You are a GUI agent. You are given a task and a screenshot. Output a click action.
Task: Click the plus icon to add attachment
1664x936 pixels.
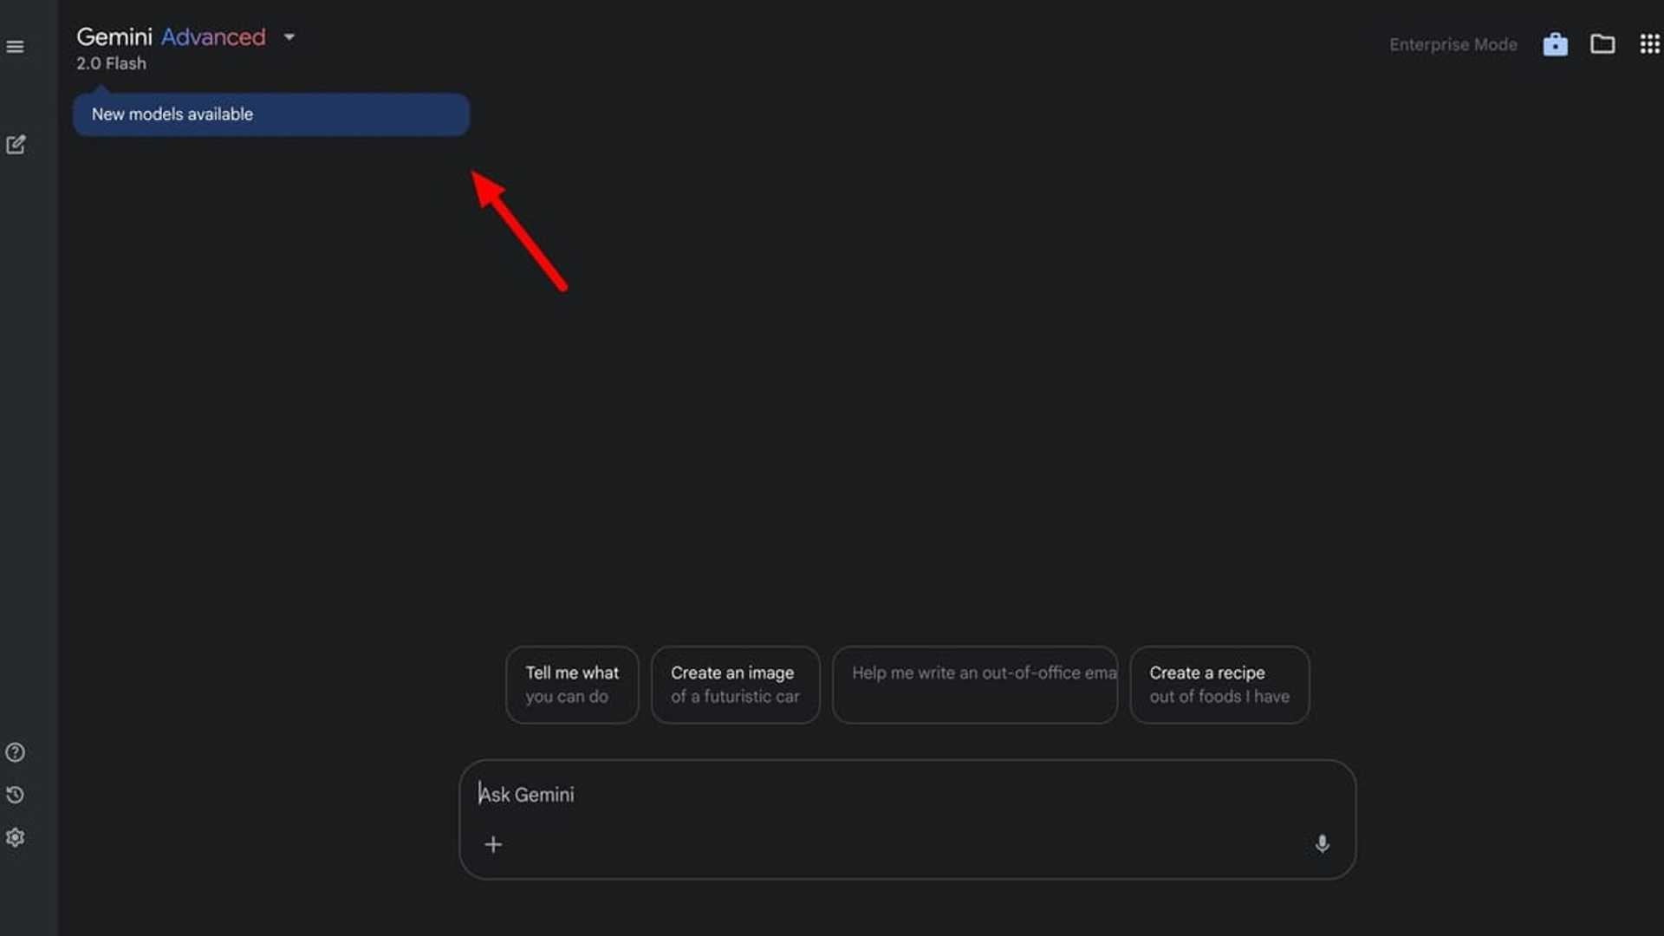coord(493,844)
